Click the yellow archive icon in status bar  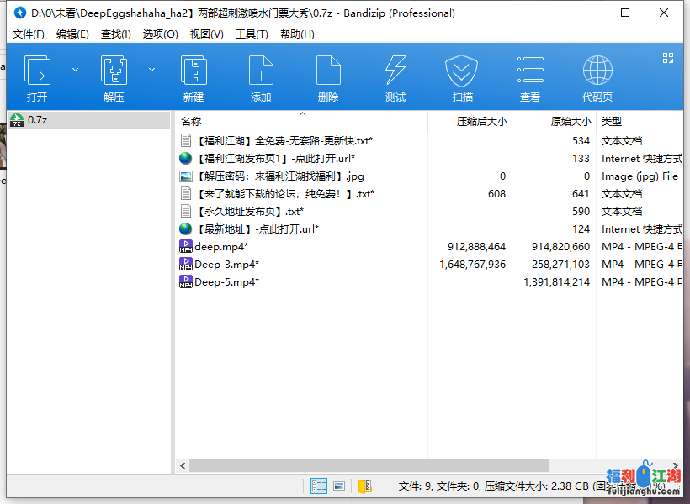pyautogui.click(x=364, y=486)
